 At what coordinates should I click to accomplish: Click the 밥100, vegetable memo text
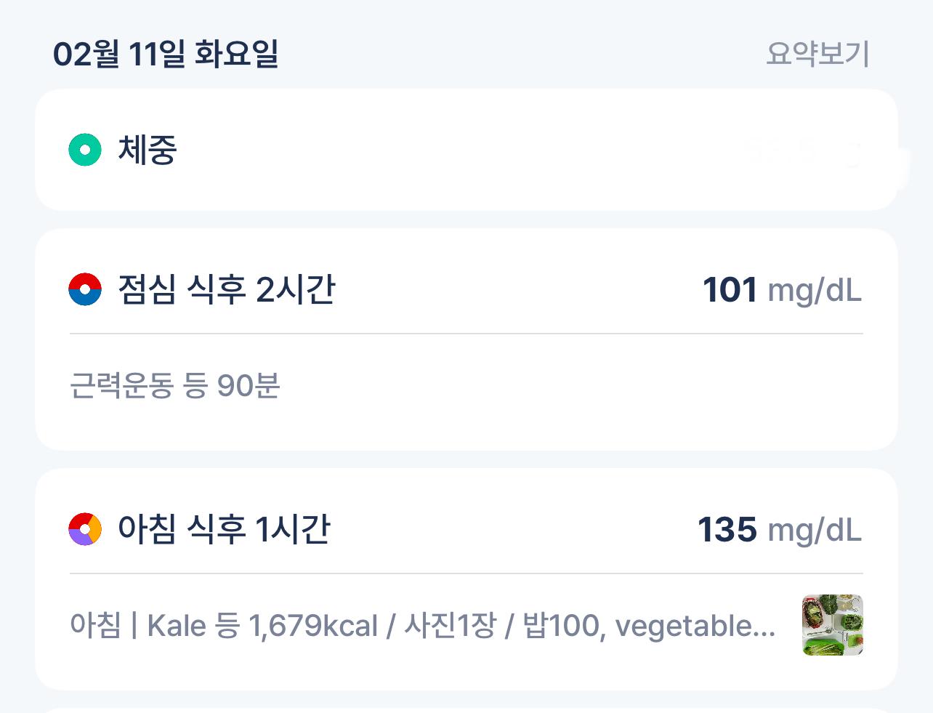650,625
